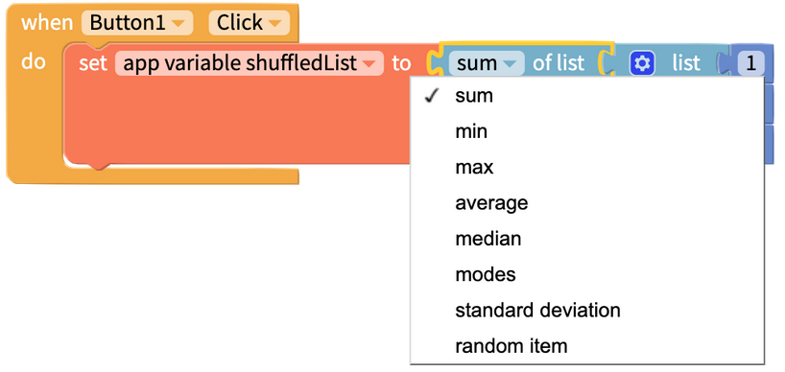Click the 'to' label in set block
This screenshot has height=372, width=785.
(401, 64)
